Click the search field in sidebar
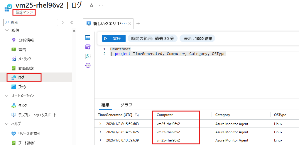 pos(31,23)
